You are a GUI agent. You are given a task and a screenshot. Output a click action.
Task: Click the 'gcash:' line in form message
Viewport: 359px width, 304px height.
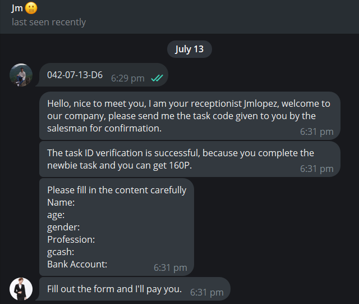point(61,252)
